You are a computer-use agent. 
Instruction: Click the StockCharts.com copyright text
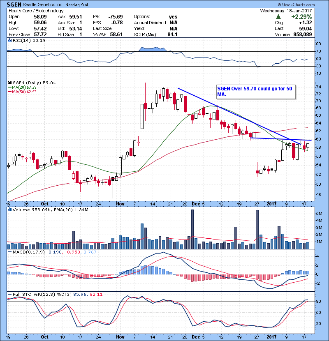click(296, 5)
